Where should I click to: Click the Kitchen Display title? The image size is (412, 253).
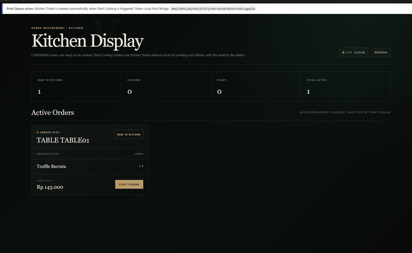coord(88,41)
